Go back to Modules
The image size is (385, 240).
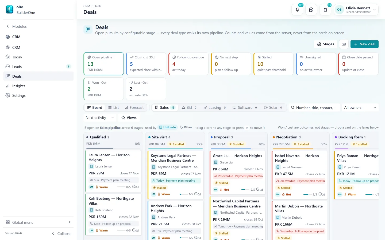tap(38, 26)
